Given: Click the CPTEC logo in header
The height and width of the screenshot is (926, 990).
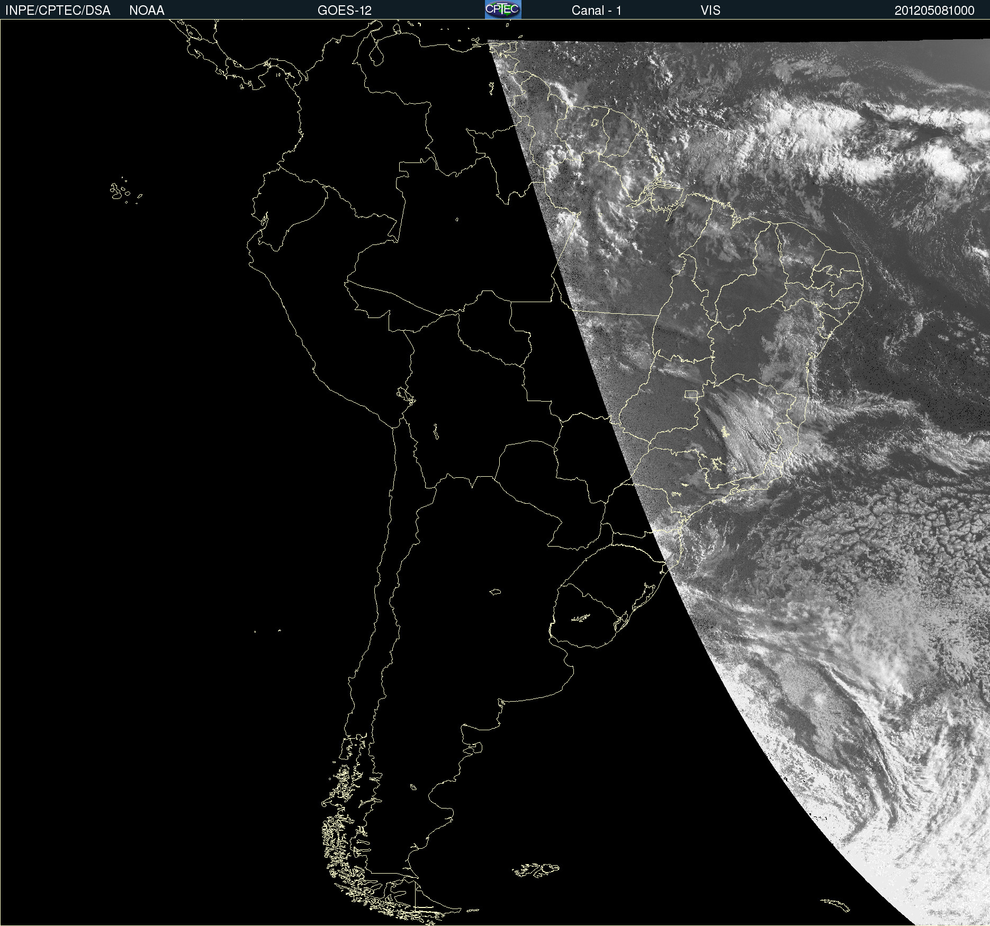Looking at the screenshot, I should 503,10.
